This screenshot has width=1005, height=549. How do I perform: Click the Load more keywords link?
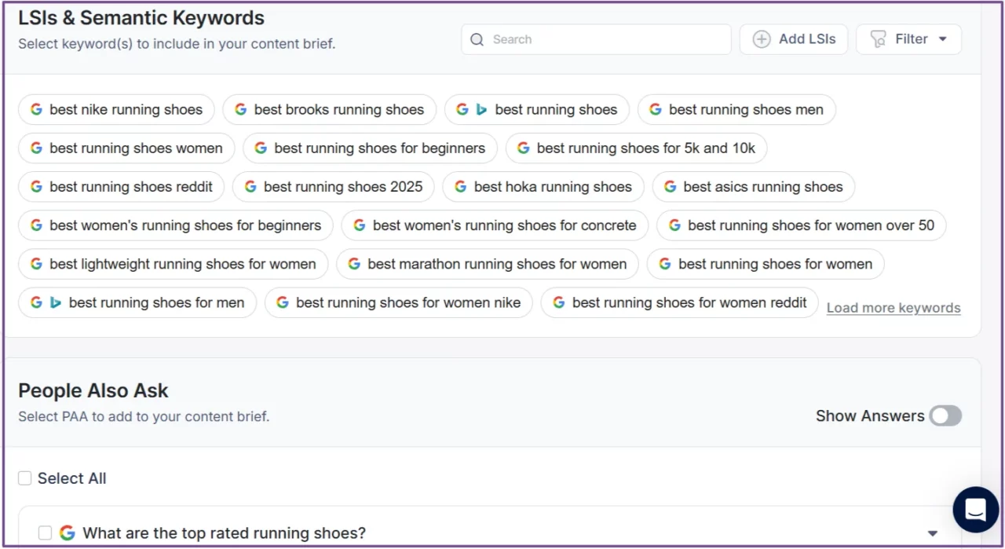tap(894, 308)
